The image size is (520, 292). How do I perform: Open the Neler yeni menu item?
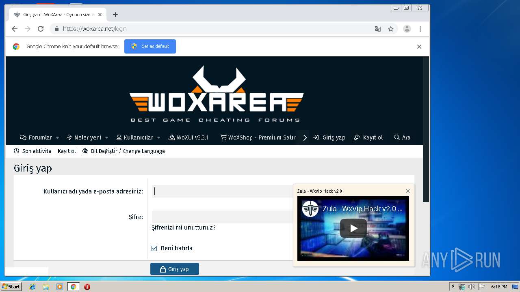tap(84, 137)
